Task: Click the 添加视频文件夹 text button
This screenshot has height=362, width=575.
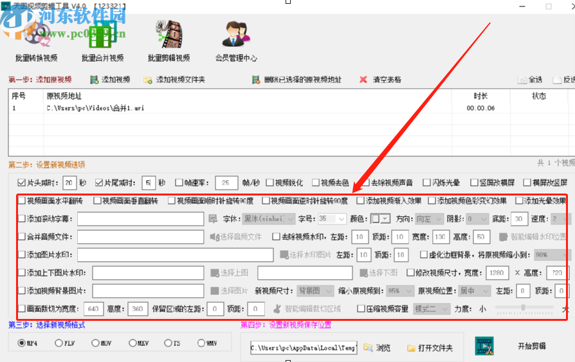Action: tap(181, 80)
